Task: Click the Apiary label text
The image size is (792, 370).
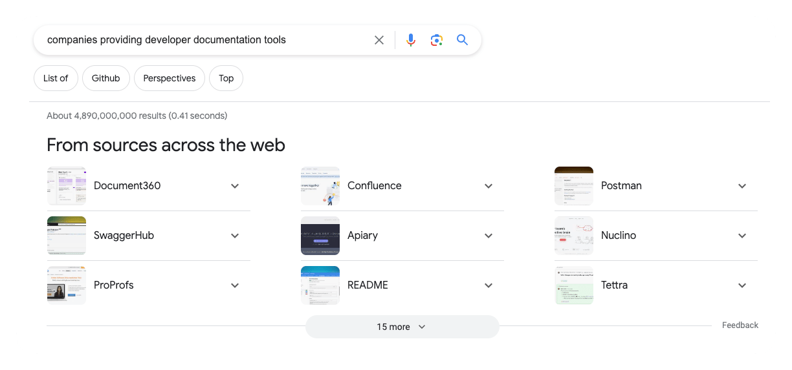Action: coord(362,236)
